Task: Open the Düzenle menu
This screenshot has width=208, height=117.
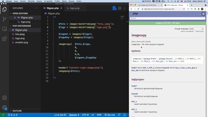Action: pos(23,1)
